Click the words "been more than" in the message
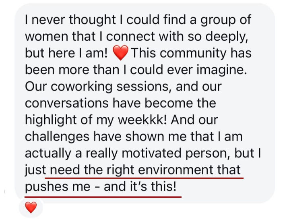Screen dimensions: 287x224 click(x=70, y=70)
